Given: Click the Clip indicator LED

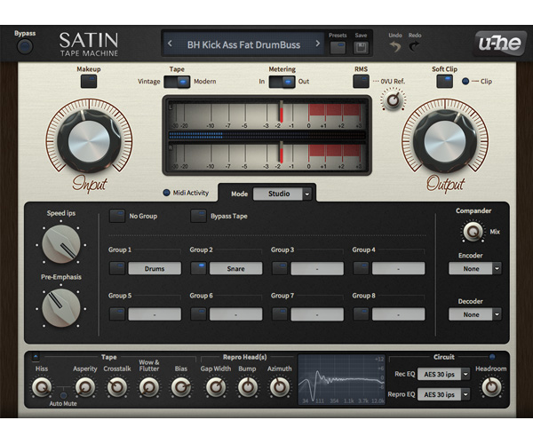Looking at the screenshot, I should click(465, 81).
